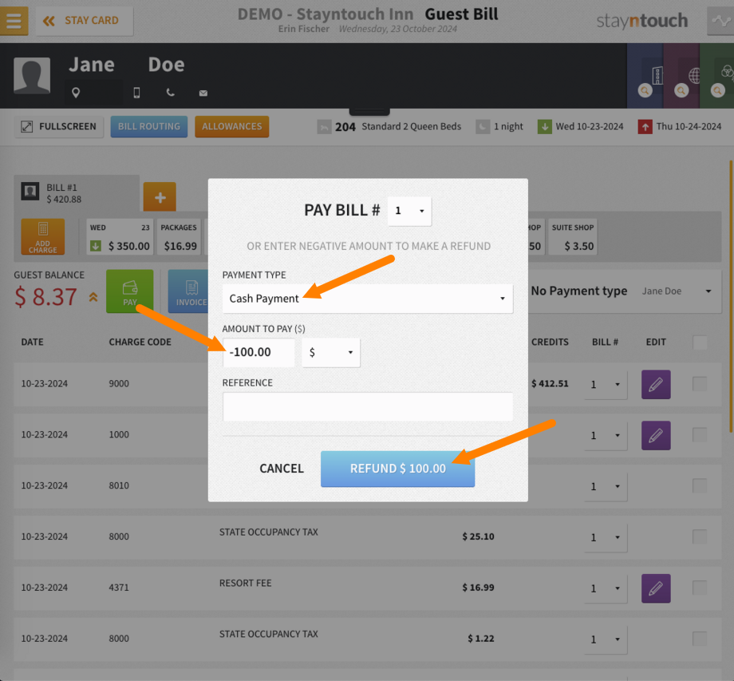Viewport: 734px width, 681px height.
Task: Click the activity graph icon top right
Action: (720, 21)
